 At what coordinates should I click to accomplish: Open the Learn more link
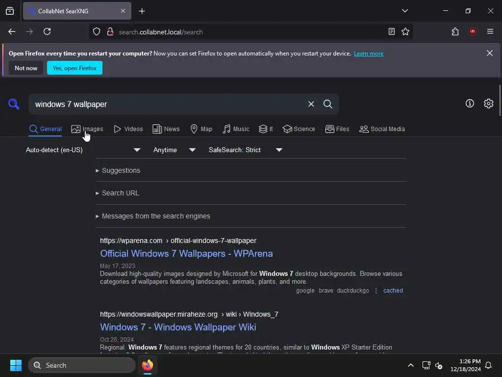click(369, 54)
